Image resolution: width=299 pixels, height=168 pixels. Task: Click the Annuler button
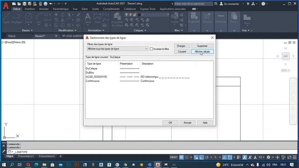[187, 123]
